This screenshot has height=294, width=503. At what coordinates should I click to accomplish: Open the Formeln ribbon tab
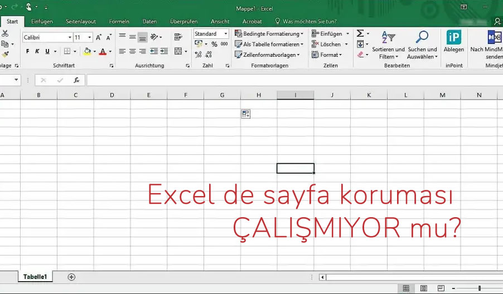point(119,21)
